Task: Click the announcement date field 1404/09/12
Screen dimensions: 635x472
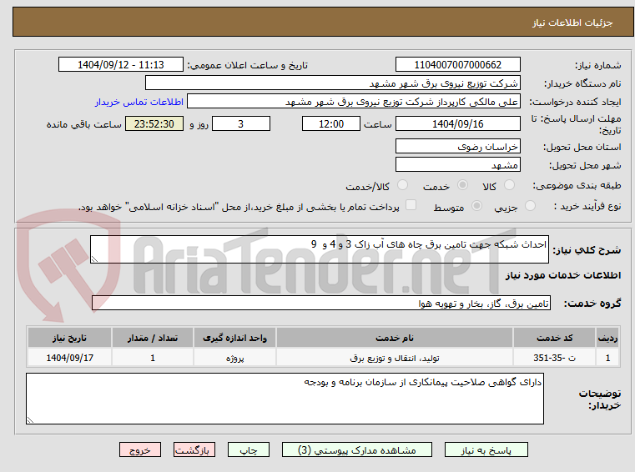Action: (x=121, y=65)
